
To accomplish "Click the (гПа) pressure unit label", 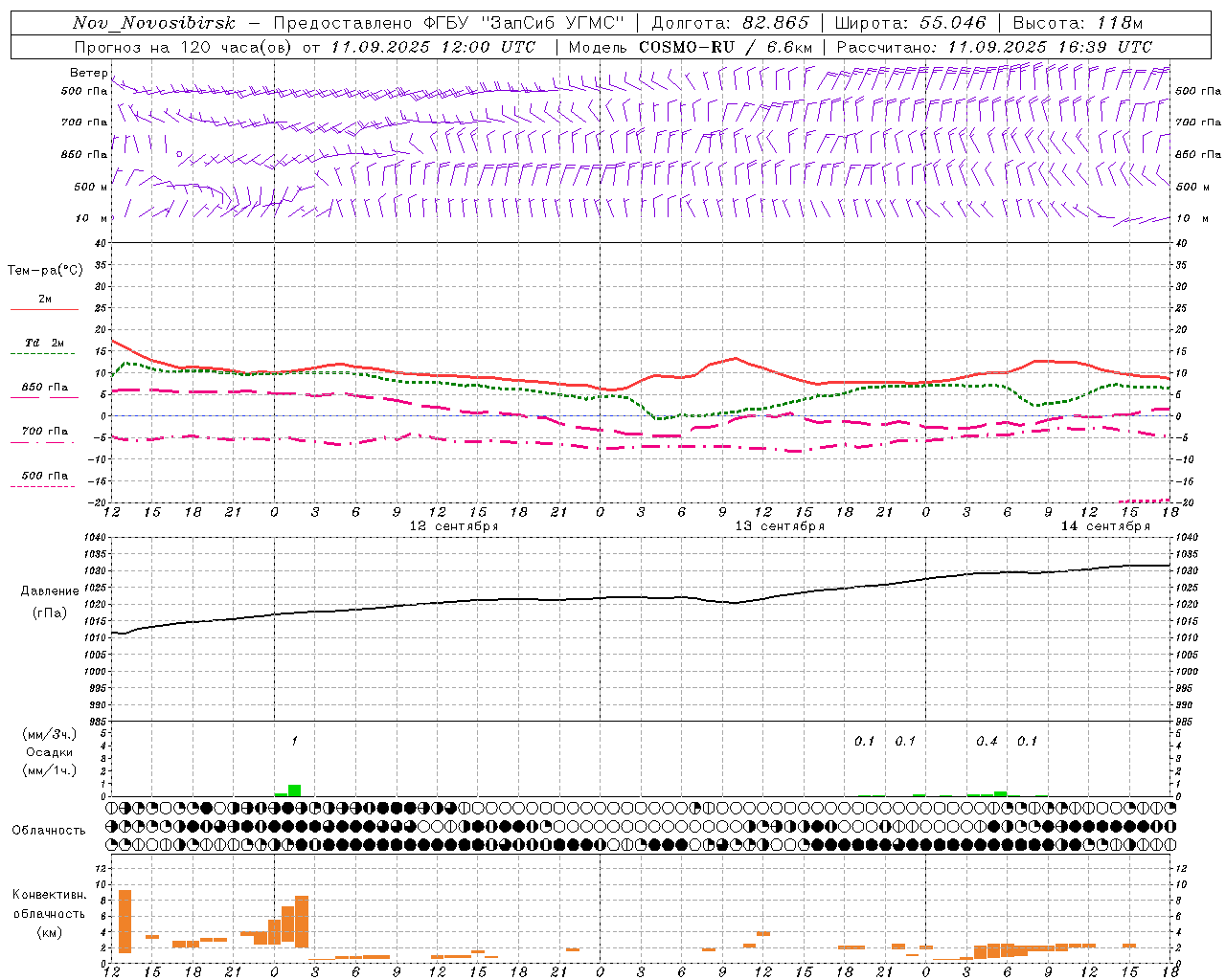I will pos(49,612).
